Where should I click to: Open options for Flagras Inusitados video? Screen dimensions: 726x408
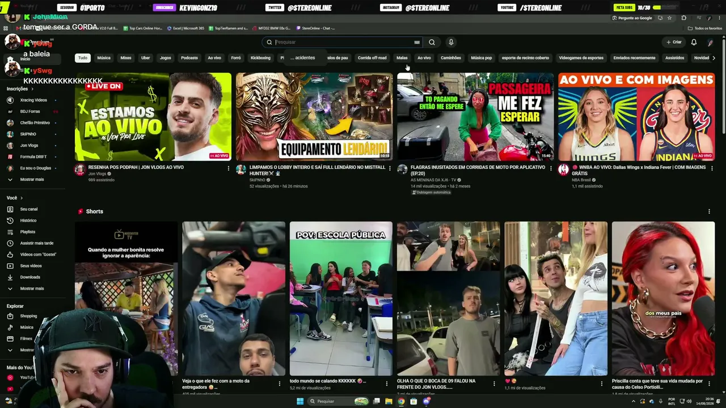pyautogui.click(x=551, y=168)
